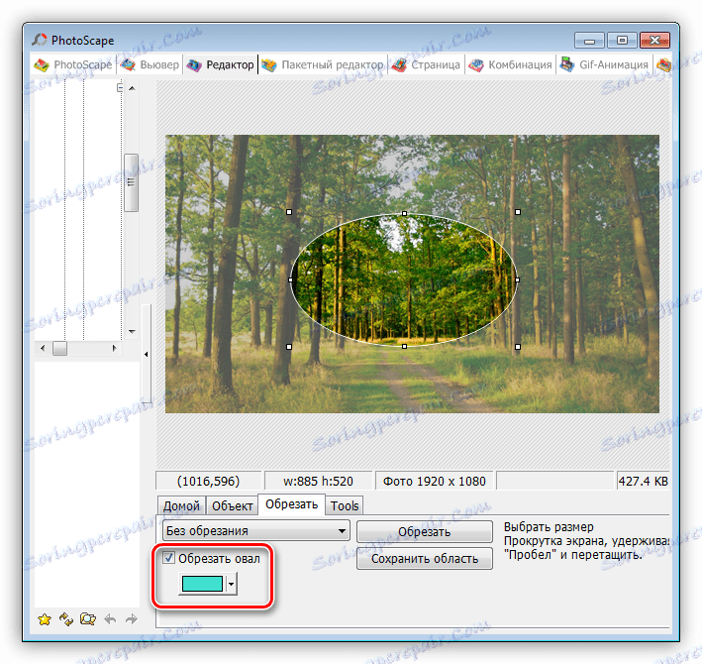
Task: Click the Gif-Анимация tab icon
Action: point(567,64)
